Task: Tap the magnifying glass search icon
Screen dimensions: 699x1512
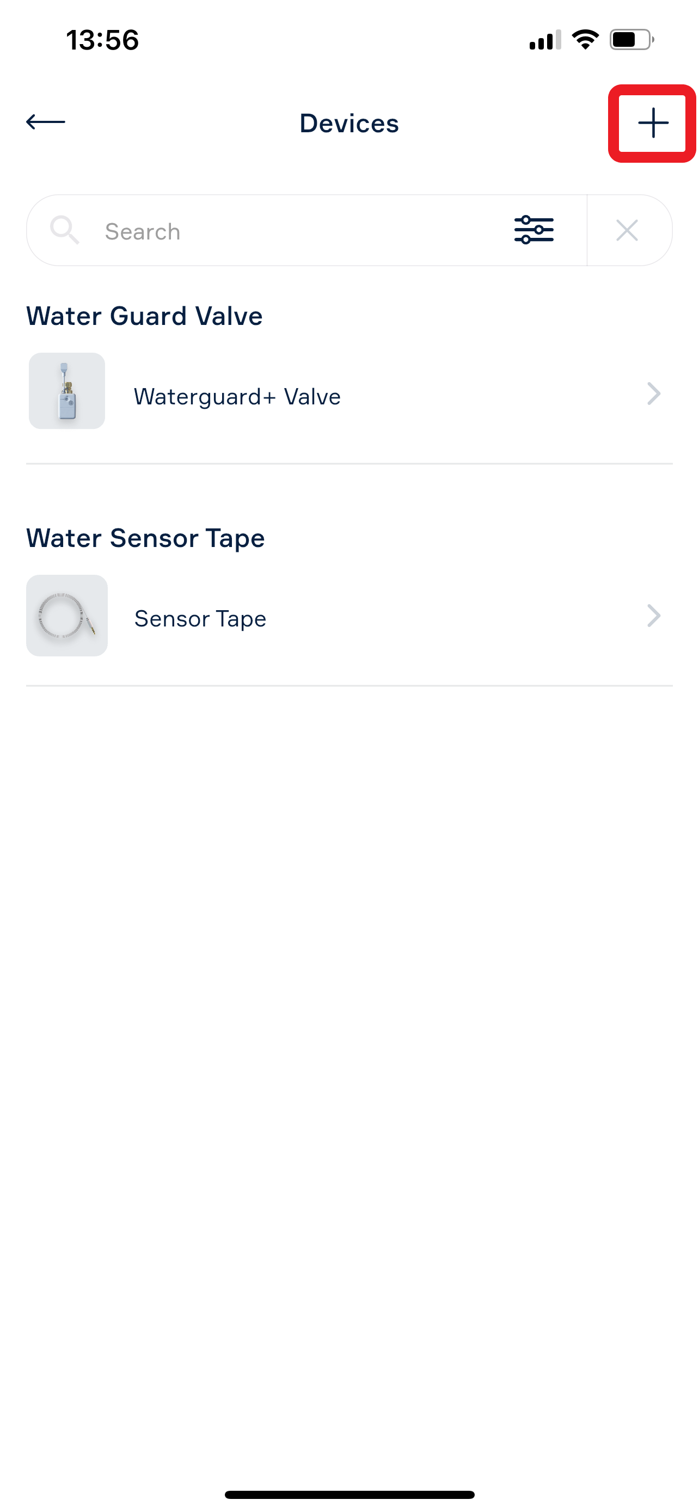Action: point(65,230)
